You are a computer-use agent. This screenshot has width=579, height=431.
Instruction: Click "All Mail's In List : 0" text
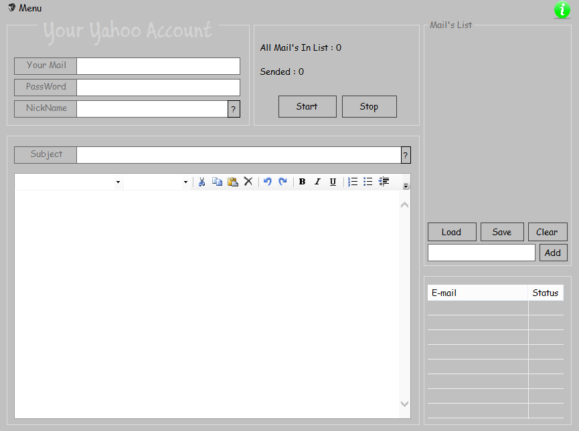pos(301,48)
